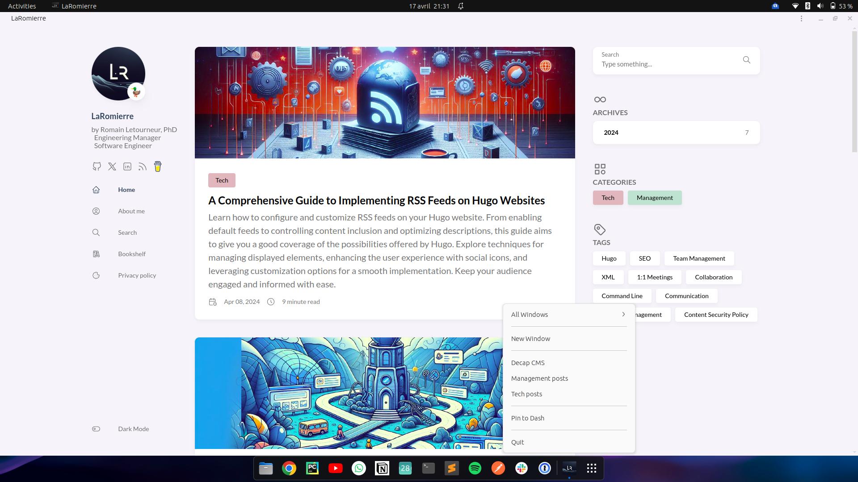Open the Privacy policy link

coord(137,275)
